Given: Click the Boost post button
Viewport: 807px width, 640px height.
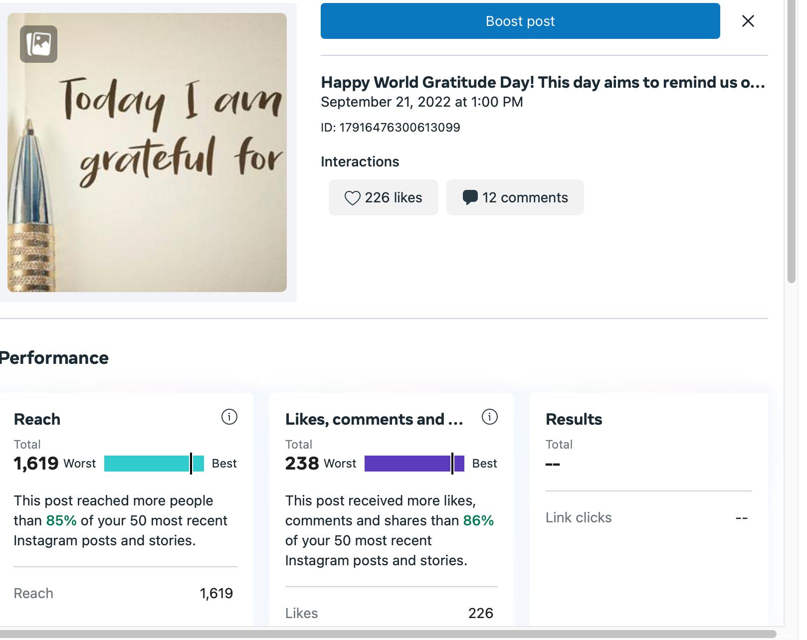Looking at the screenshot, I should [x=520, y=21].
